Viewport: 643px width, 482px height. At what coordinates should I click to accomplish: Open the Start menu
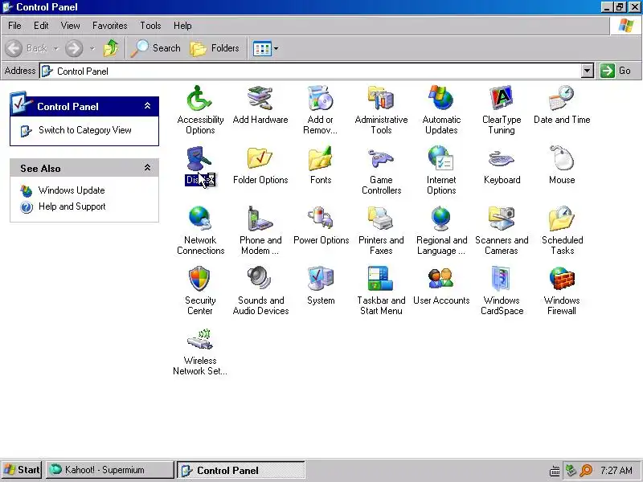click(22, 470)
